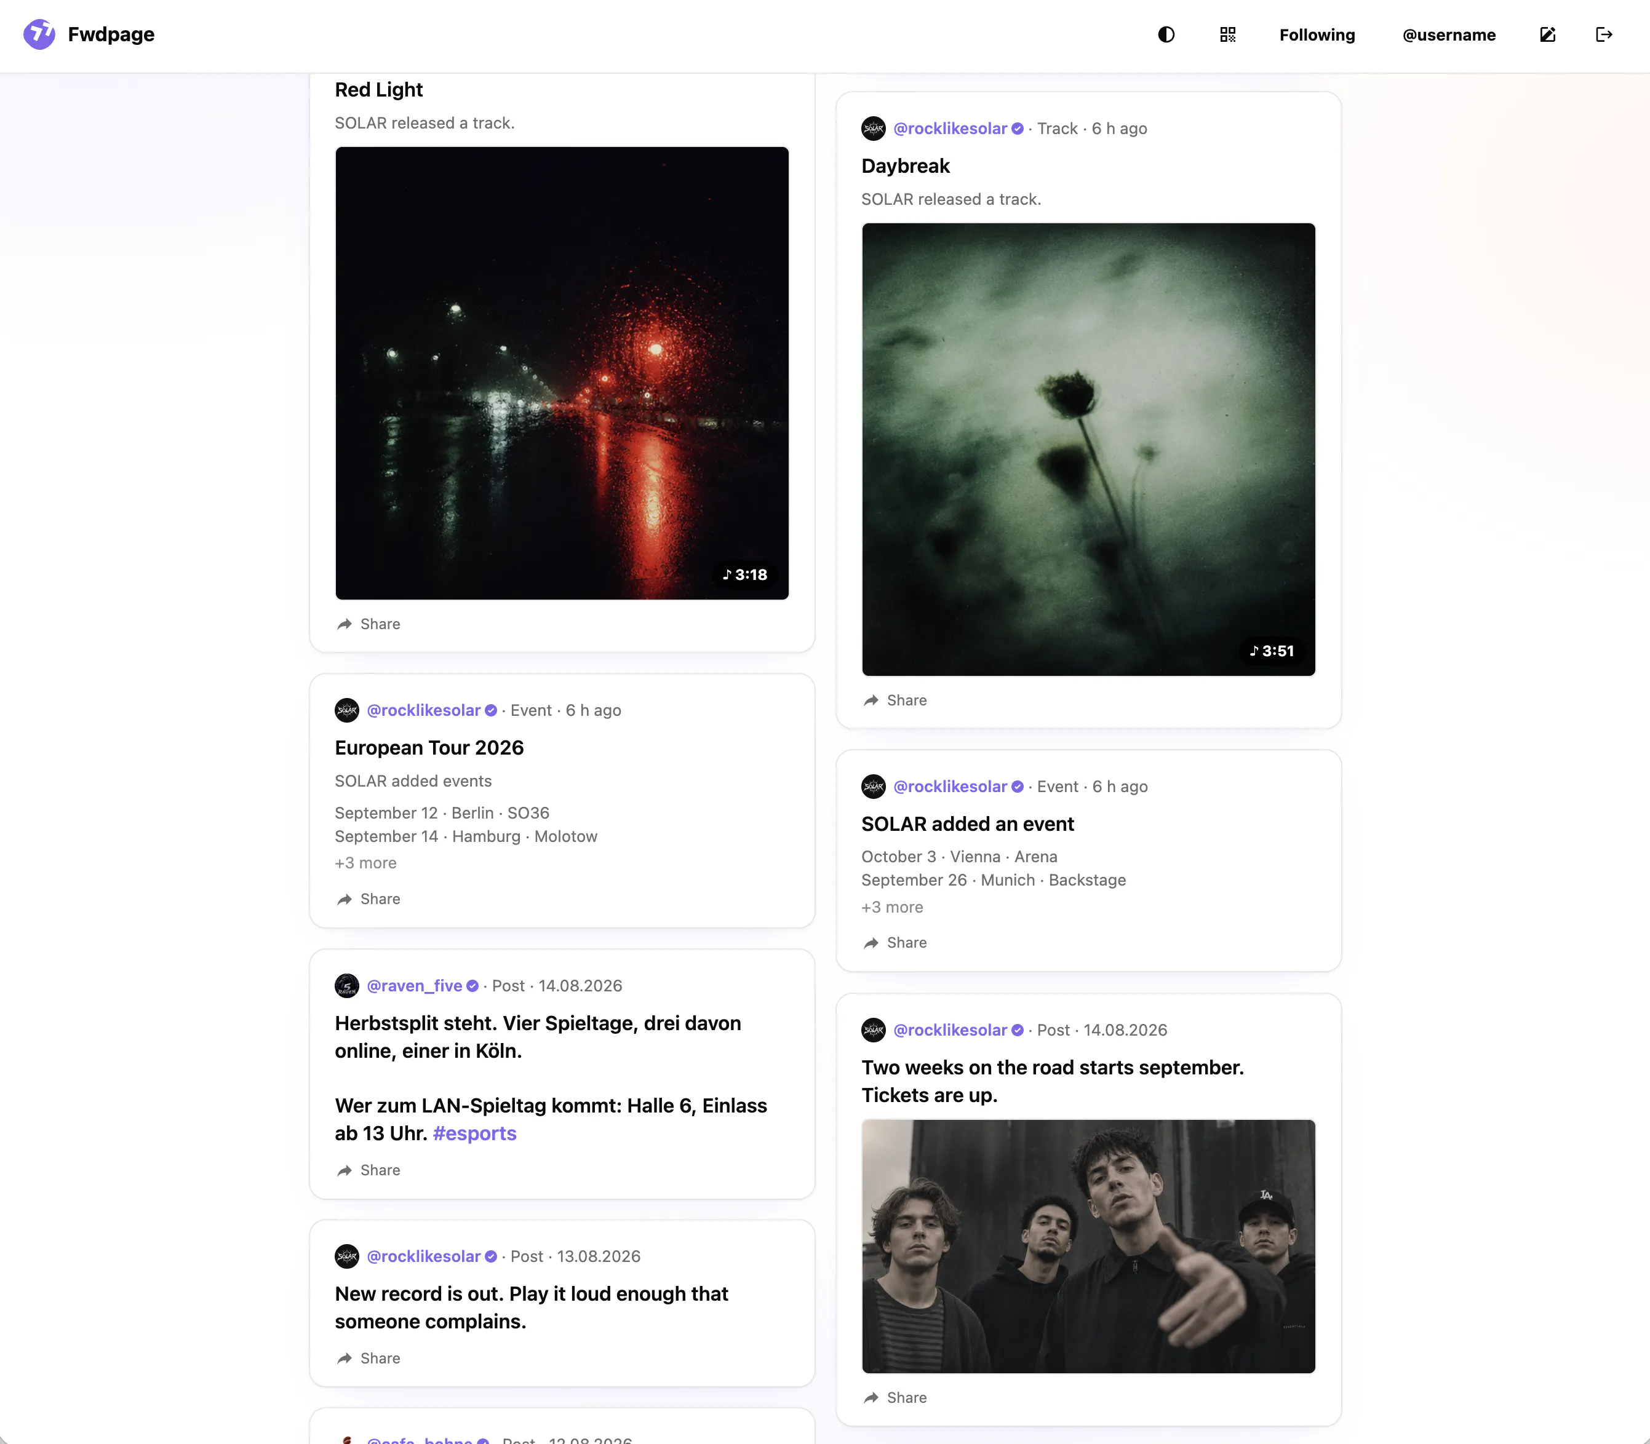Open @rocklikesolar link on SOLAR added event

pos(949,787)
